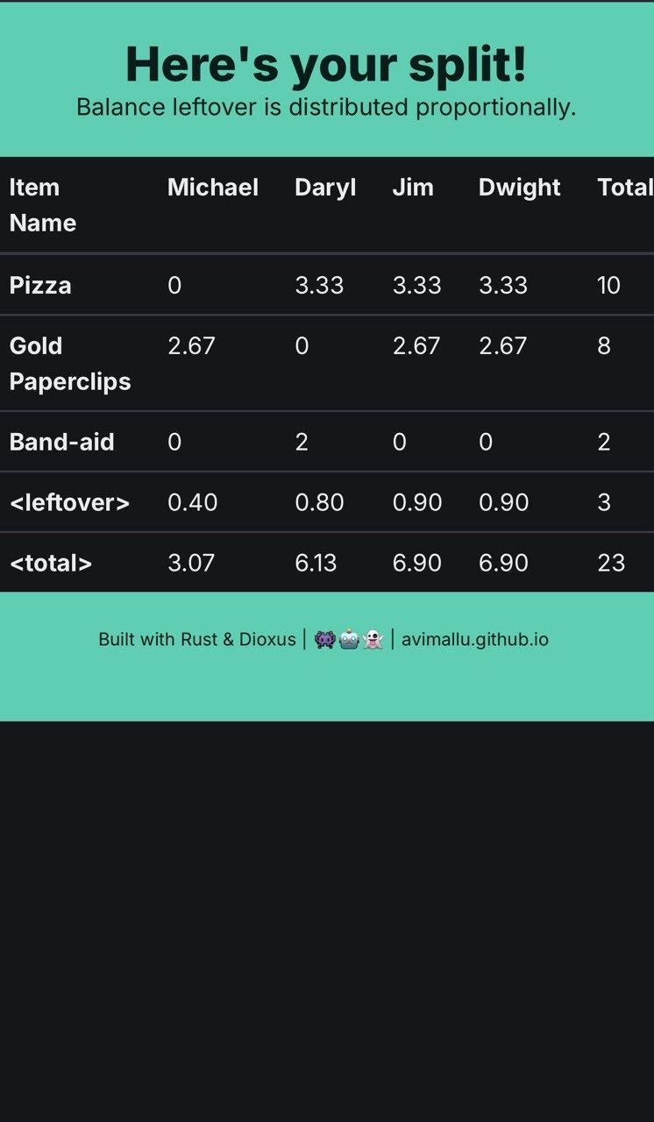Click Michael's total amount 3.07
The image size is (654, 1122).
pyautogui.click(x=191, y=563)
